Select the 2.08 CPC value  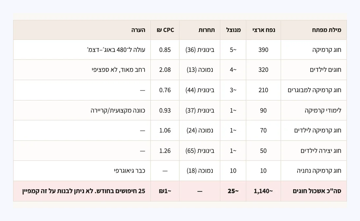tap(165, 70)
